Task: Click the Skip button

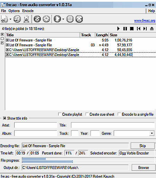Action: [x=142, y=146]
